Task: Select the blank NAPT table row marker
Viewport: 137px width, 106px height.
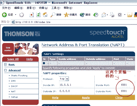Action: (x=44, y=63)
